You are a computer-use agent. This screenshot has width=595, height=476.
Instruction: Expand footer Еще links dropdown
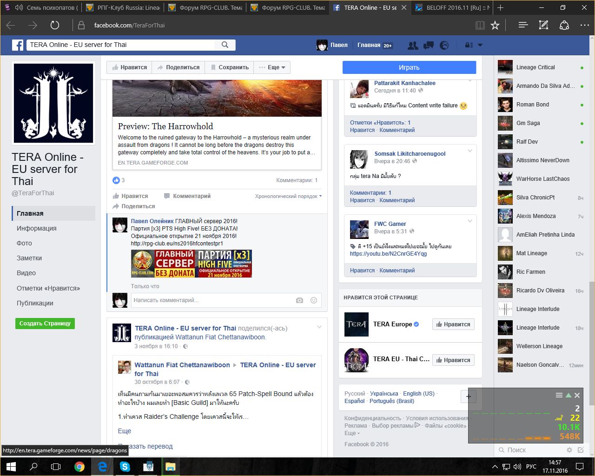coord(352,433)
